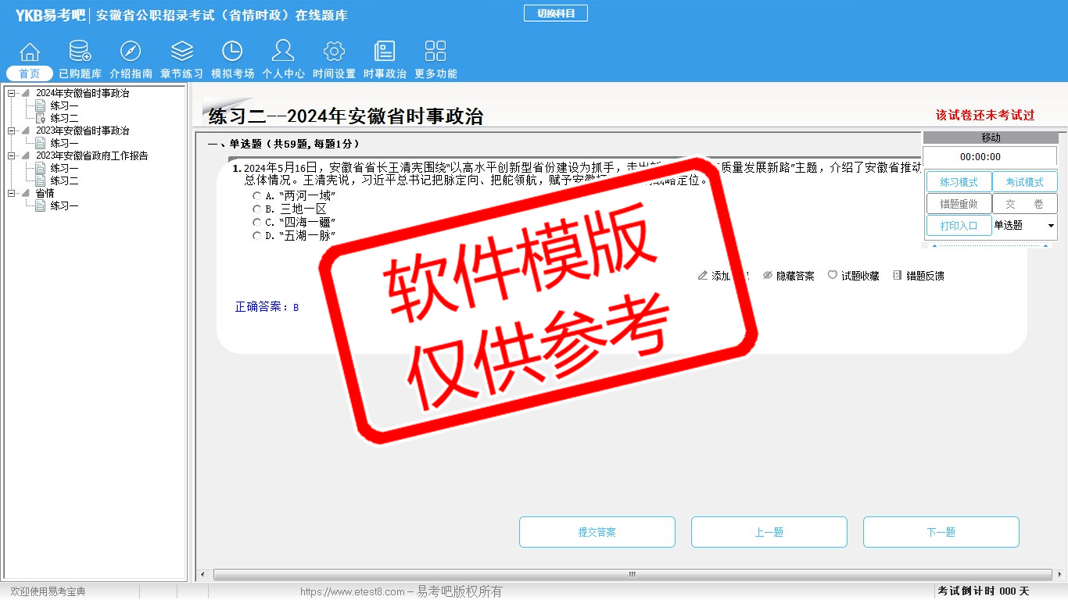This screenshot has height=600, width=1068.
Task: Switch to exam mode (考试模式) tab
Action: tap(1024, 182)
